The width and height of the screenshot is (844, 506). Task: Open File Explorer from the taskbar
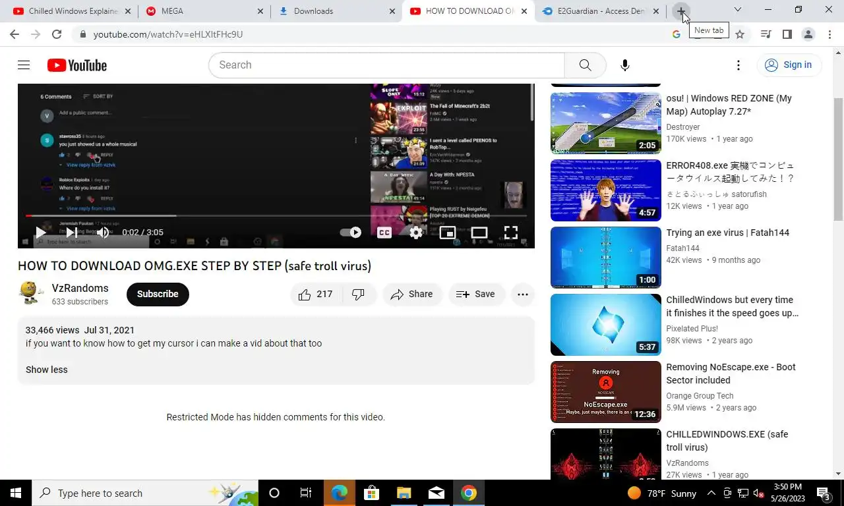point(404,493)
